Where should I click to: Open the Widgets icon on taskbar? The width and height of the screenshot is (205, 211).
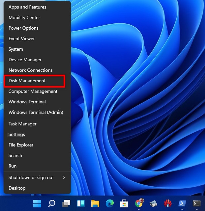[81, 203]
